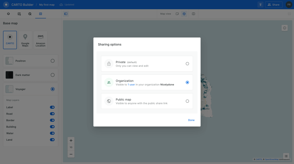Zoom out with the minus button

coord(71,154)
